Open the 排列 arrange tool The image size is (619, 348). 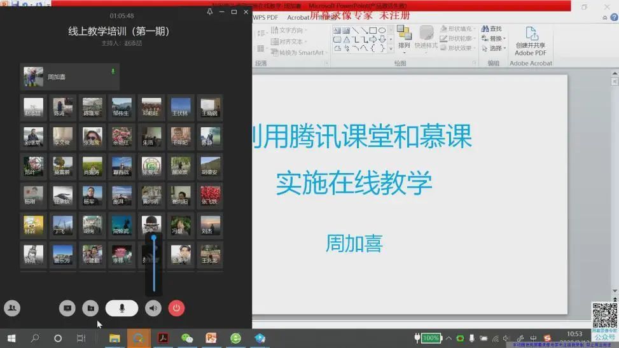[x=404, y=38]
